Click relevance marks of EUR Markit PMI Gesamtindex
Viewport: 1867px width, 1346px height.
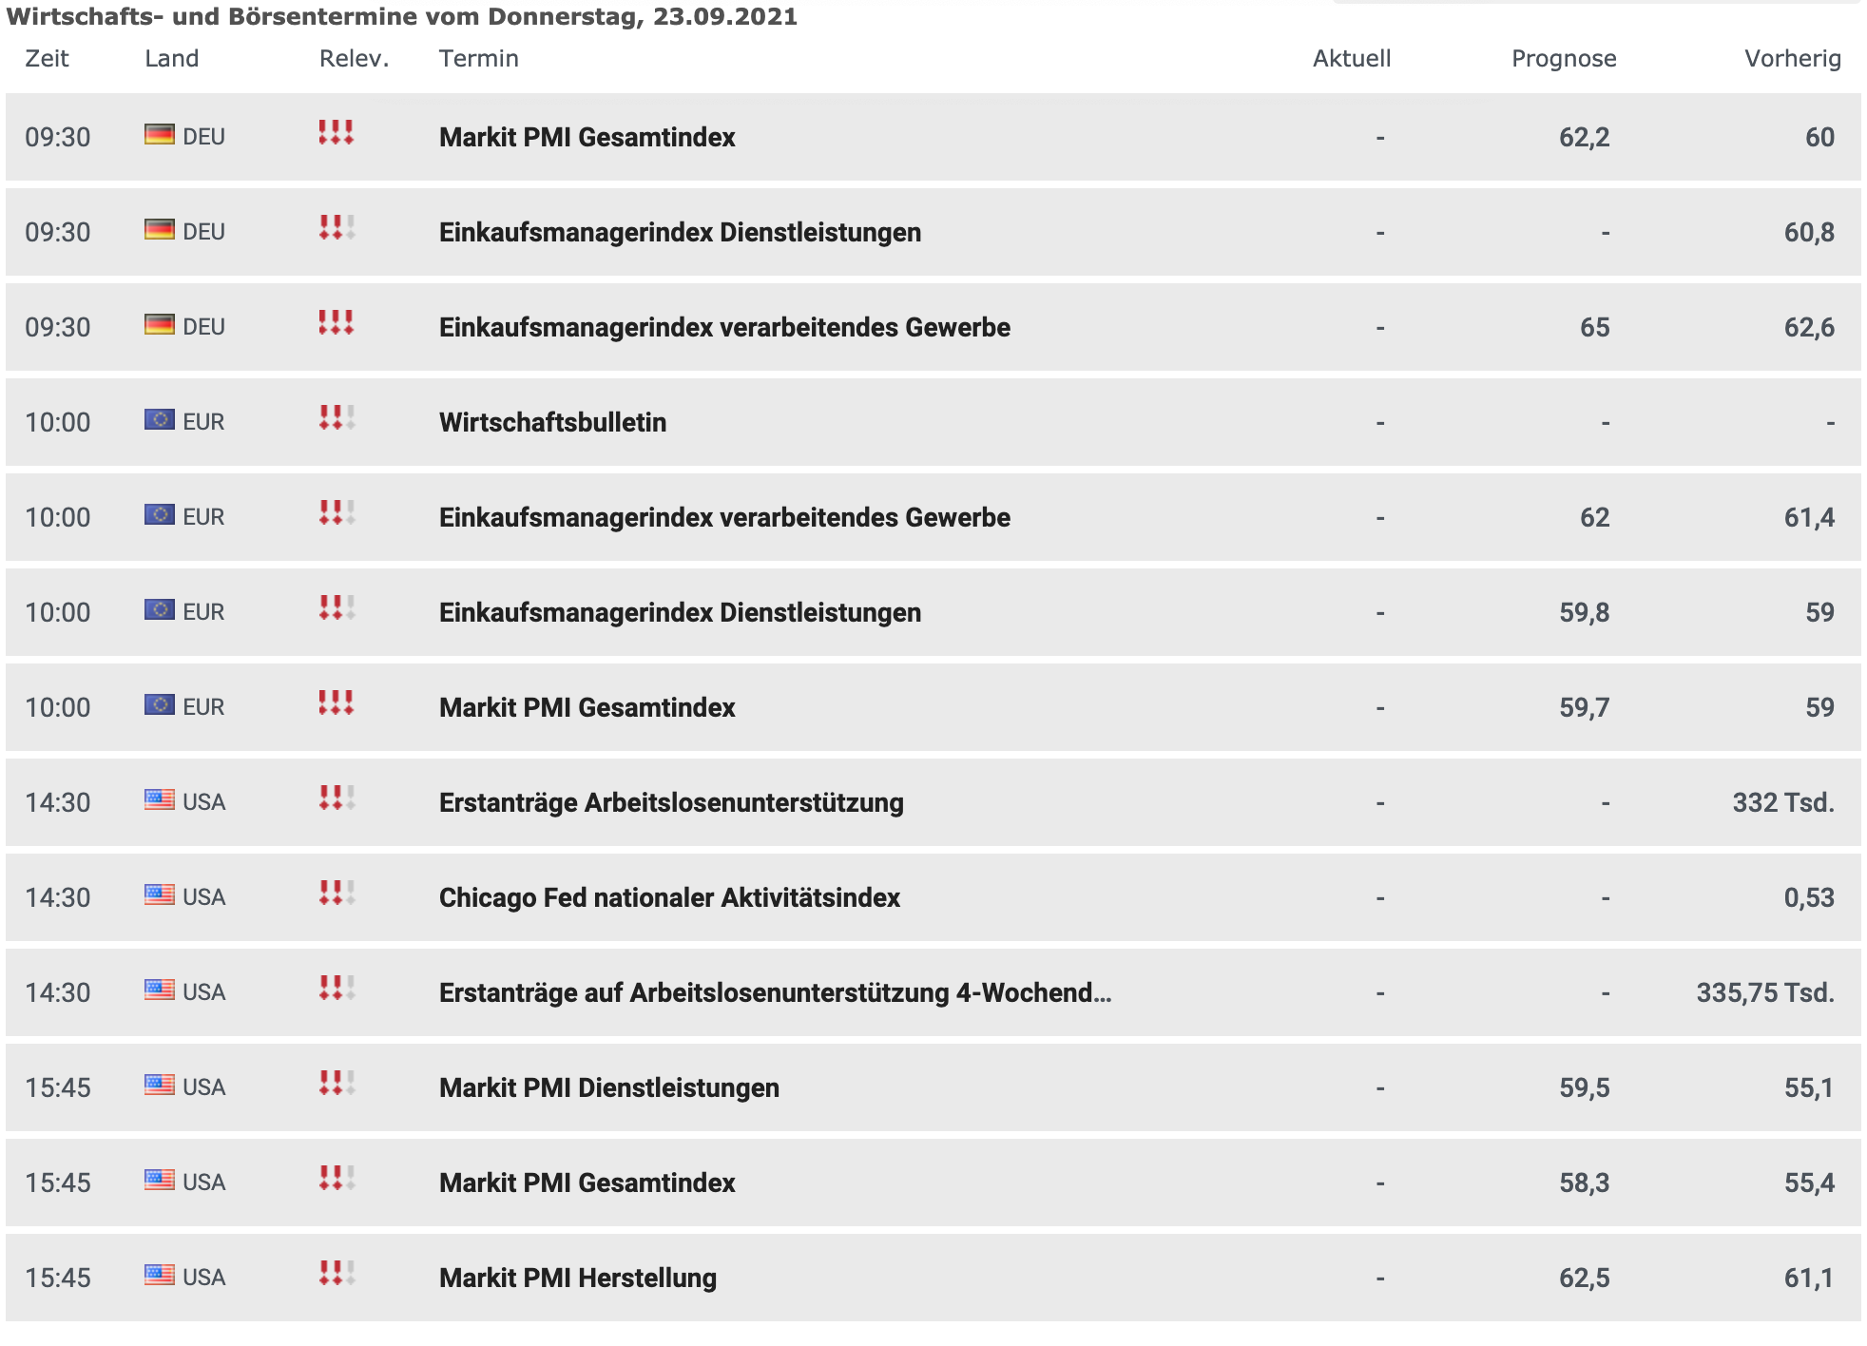click(337, 702)
